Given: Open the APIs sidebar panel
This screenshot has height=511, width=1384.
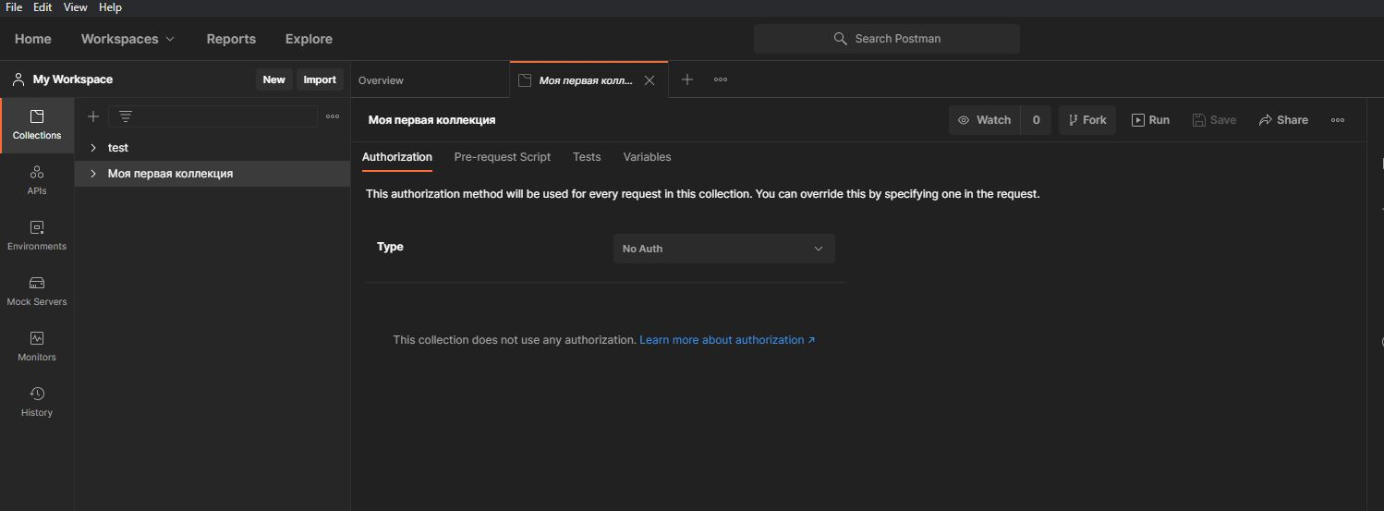Looking at the screenshot, I should pyautogui.click(x=37, y=181).
